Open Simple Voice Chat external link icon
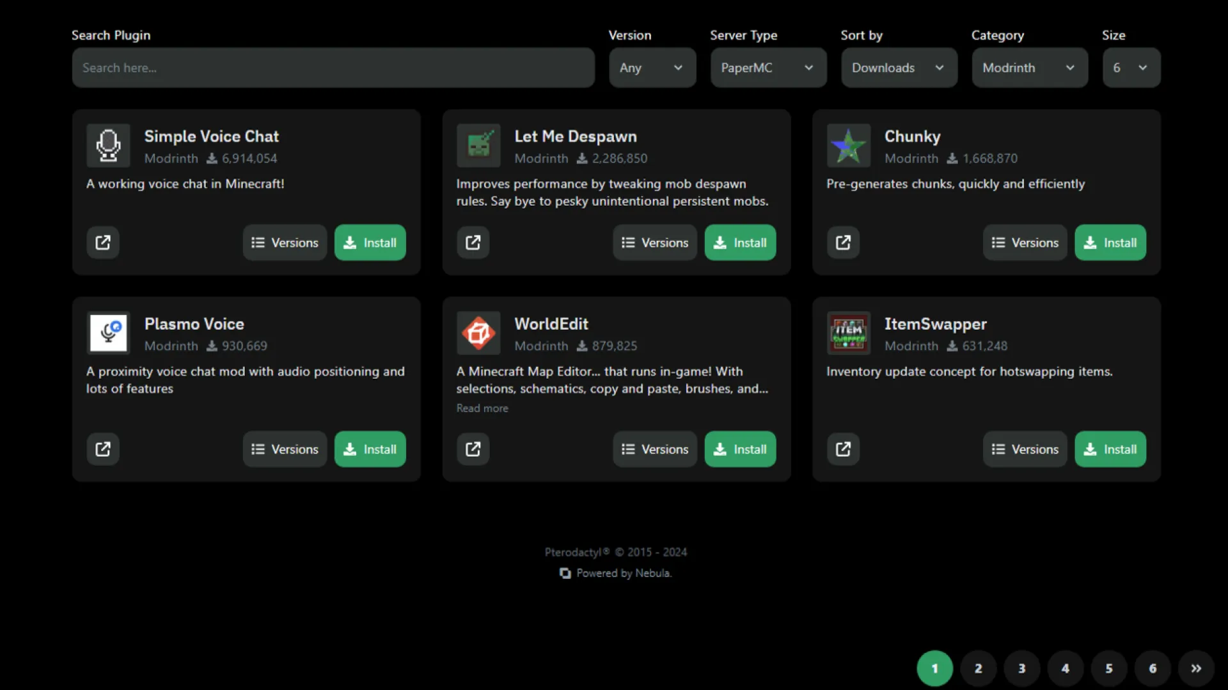The width and height of the screenshot is (1228, 690). coord(103,243)
